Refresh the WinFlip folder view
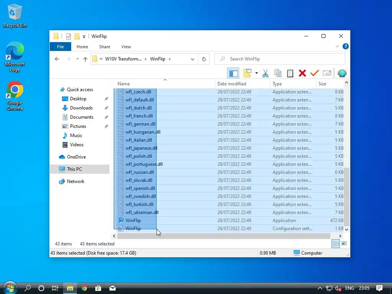The width and height of the screenshot is (392, 294). [204, 59]
